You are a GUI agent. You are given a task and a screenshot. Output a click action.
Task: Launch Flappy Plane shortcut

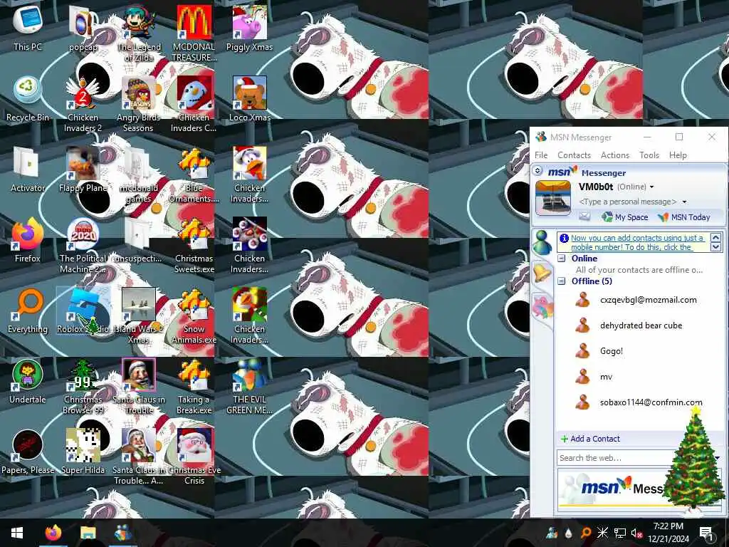pyautogui.click(x=83, y=170)
